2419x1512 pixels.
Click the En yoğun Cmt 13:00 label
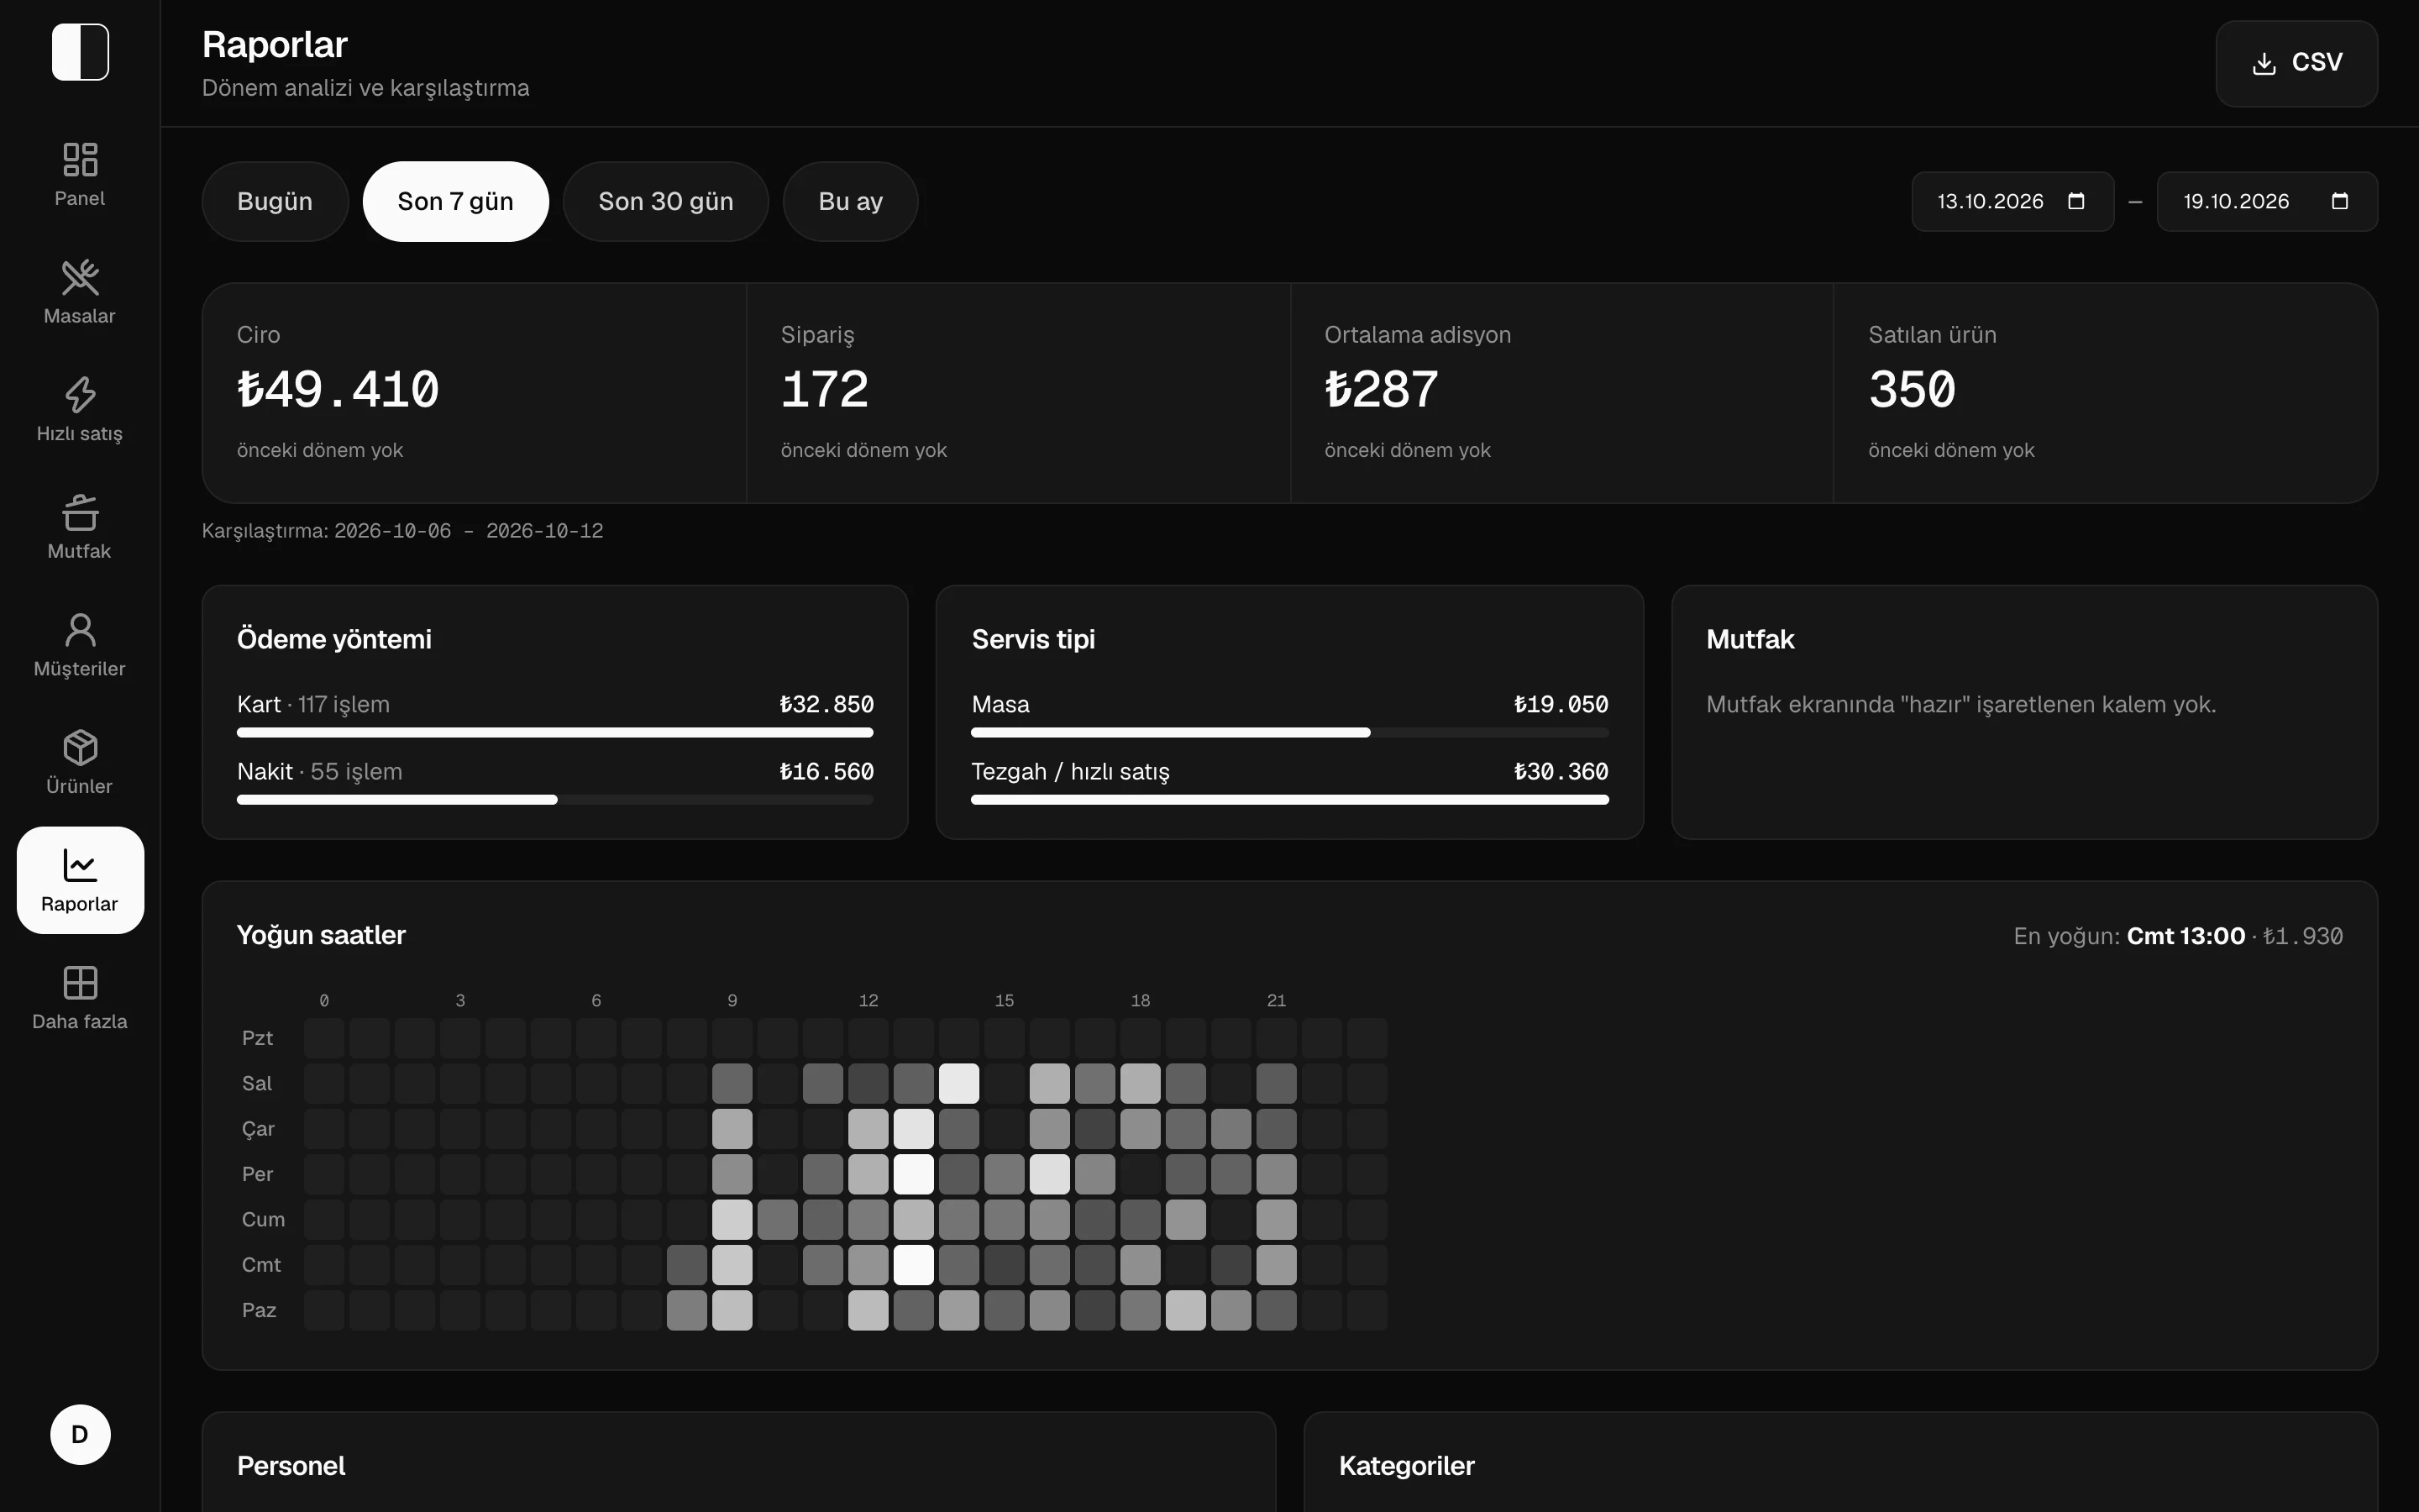point(2185,936)
